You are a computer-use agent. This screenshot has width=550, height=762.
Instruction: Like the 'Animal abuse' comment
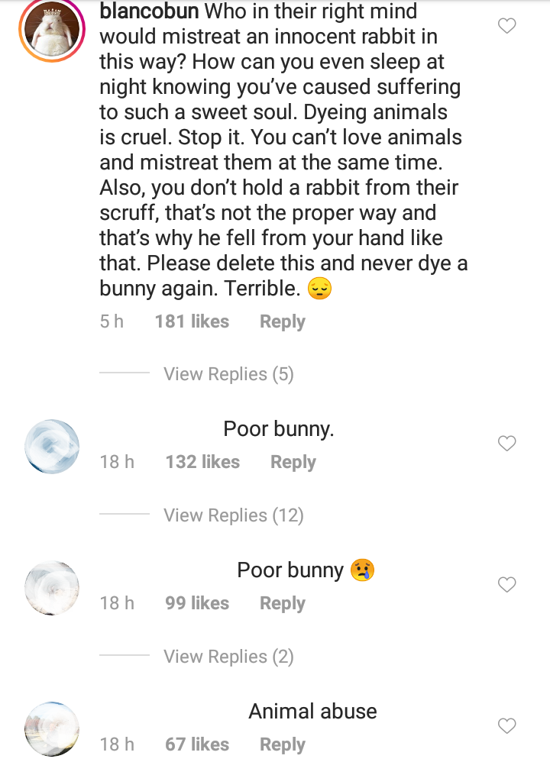(506, 726)
